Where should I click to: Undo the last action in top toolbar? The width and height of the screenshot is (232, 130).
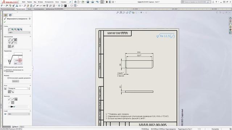(97, 2)
